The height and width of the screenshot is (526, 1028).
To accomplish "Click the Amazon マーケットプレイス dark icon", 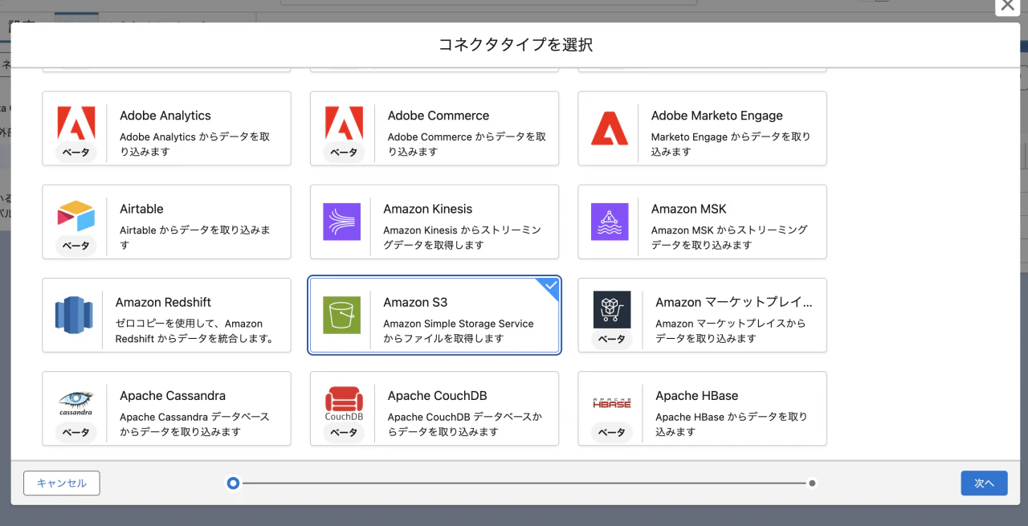I will 612,309.
